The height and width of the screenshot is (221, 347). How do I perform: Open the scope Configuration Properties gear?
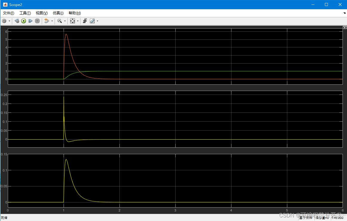point(4,21)
